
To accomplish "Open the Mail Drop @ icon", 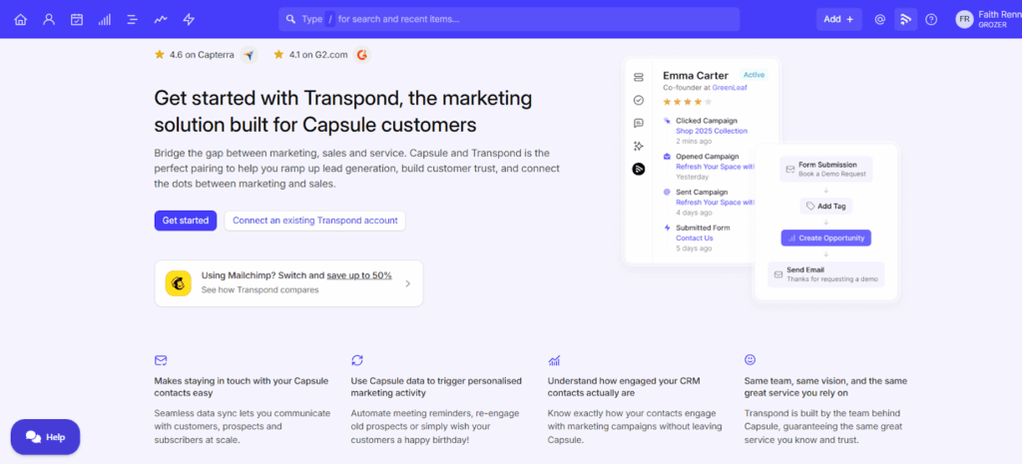I will pyautogui.click(x=879, y=19).
